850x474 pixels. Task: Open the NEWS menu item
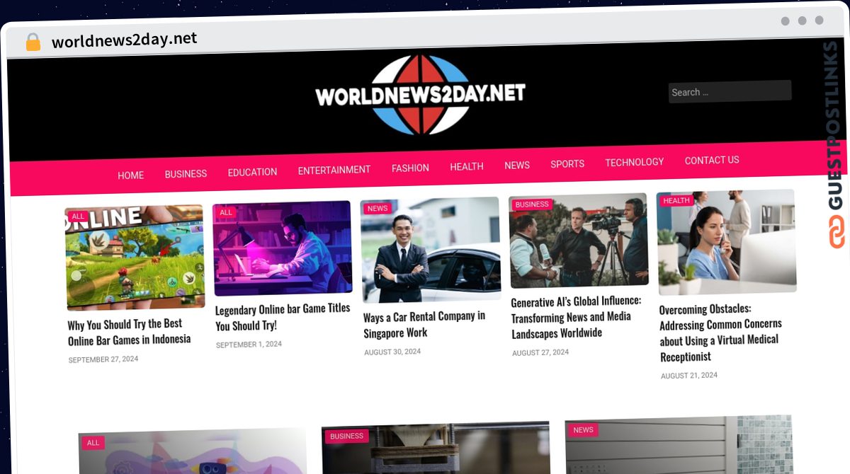[517, 165]
